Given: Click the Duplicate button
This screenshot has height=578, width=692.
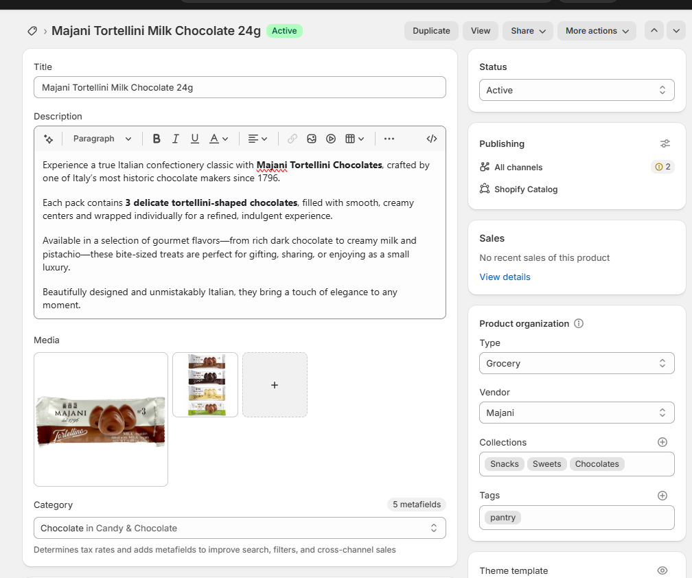Looking at the screenshot, I should click(431, 31).
